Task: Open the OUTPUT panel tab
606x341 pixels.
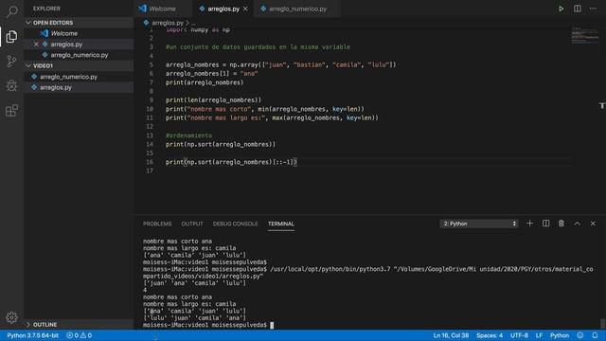Action: (192, 224)
